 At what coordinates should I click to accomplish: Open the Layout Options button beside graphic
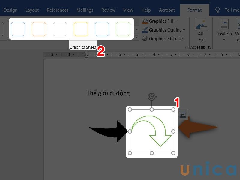point(183,115)
